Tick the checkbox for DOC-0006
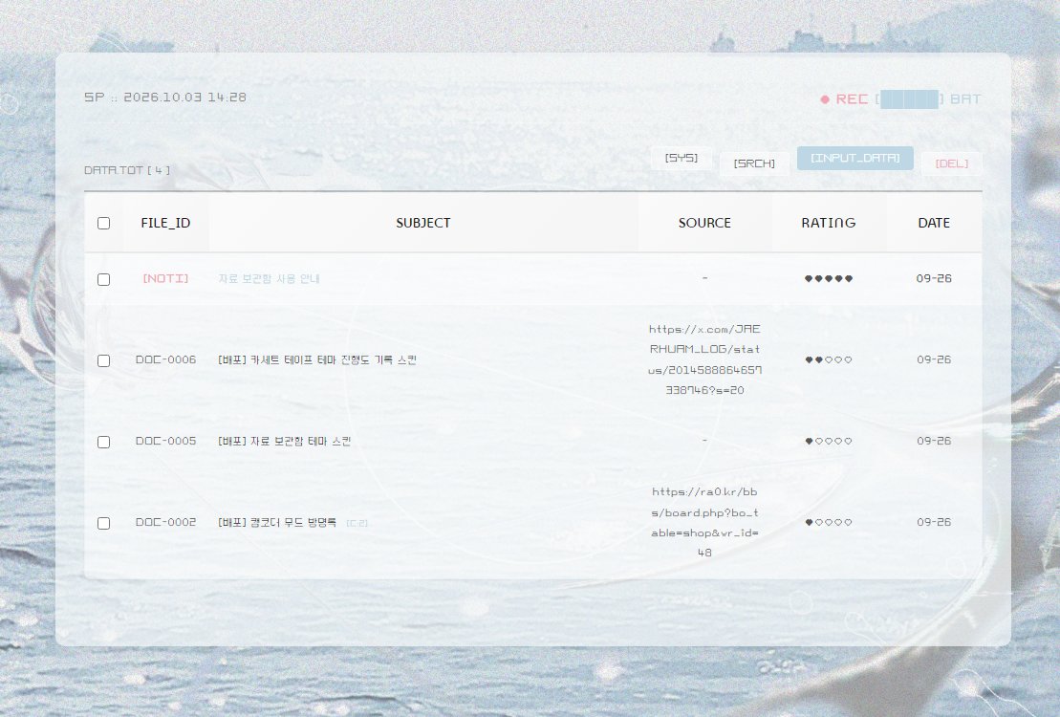 [103, 360]
